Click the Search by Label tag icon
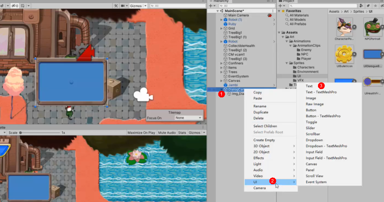This screenshot has width=384, height=202. tap(368, 6)
